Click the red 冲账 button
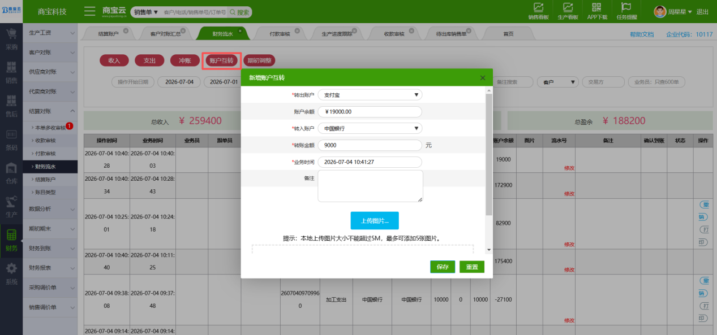This screenshot has width=717, height=335. [184, 60]
